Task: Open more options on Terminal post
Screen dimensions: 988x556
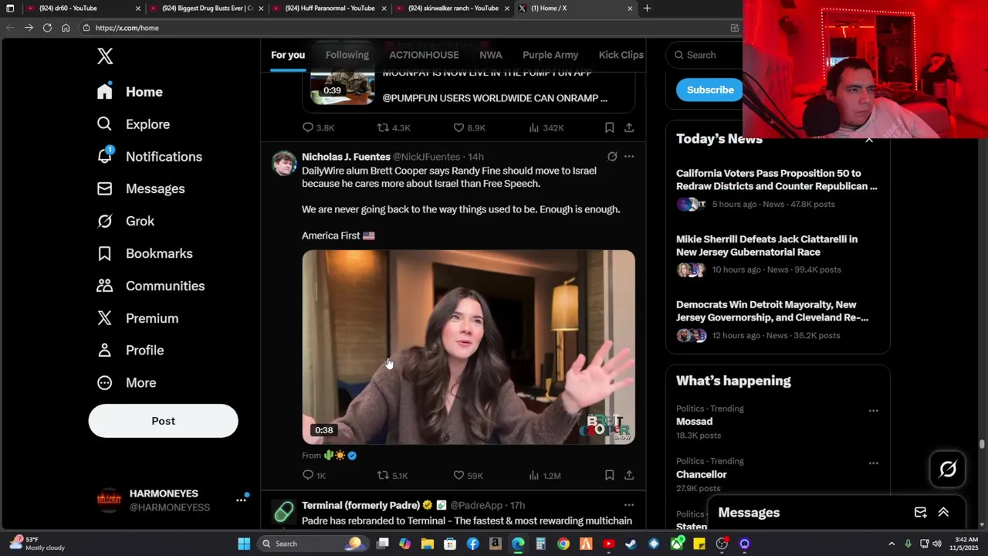Action: tap(629, 505)
